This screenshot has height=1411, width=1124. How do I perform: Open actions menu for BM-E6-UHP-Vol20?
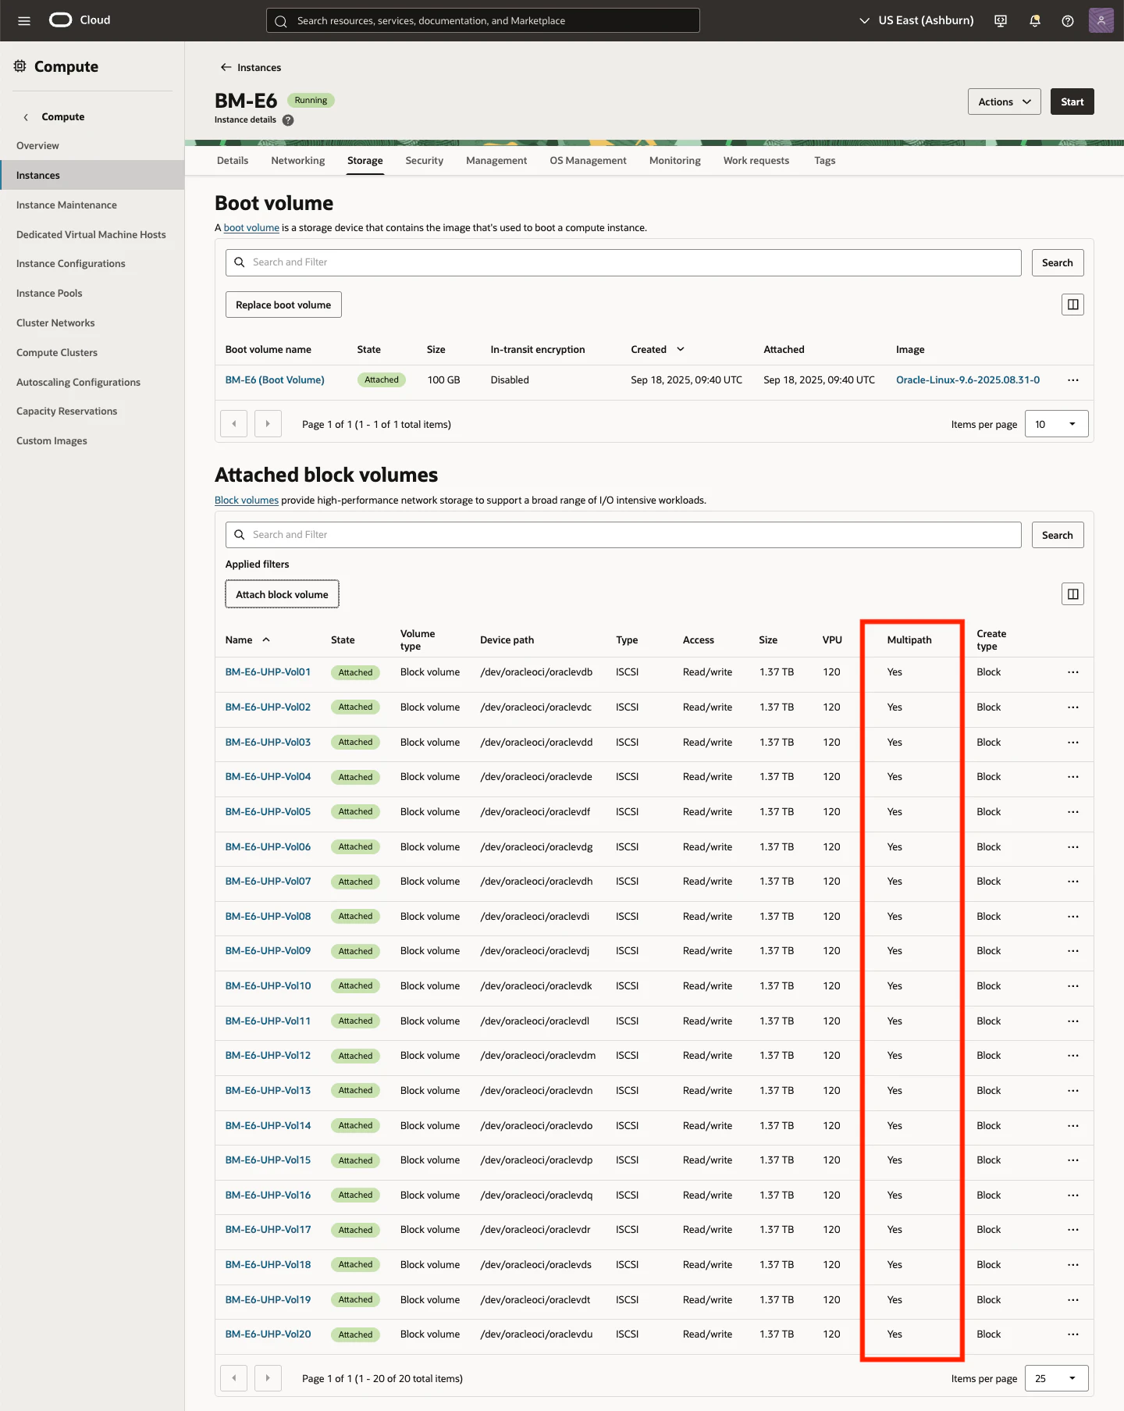click(x=1073, y=1334)
